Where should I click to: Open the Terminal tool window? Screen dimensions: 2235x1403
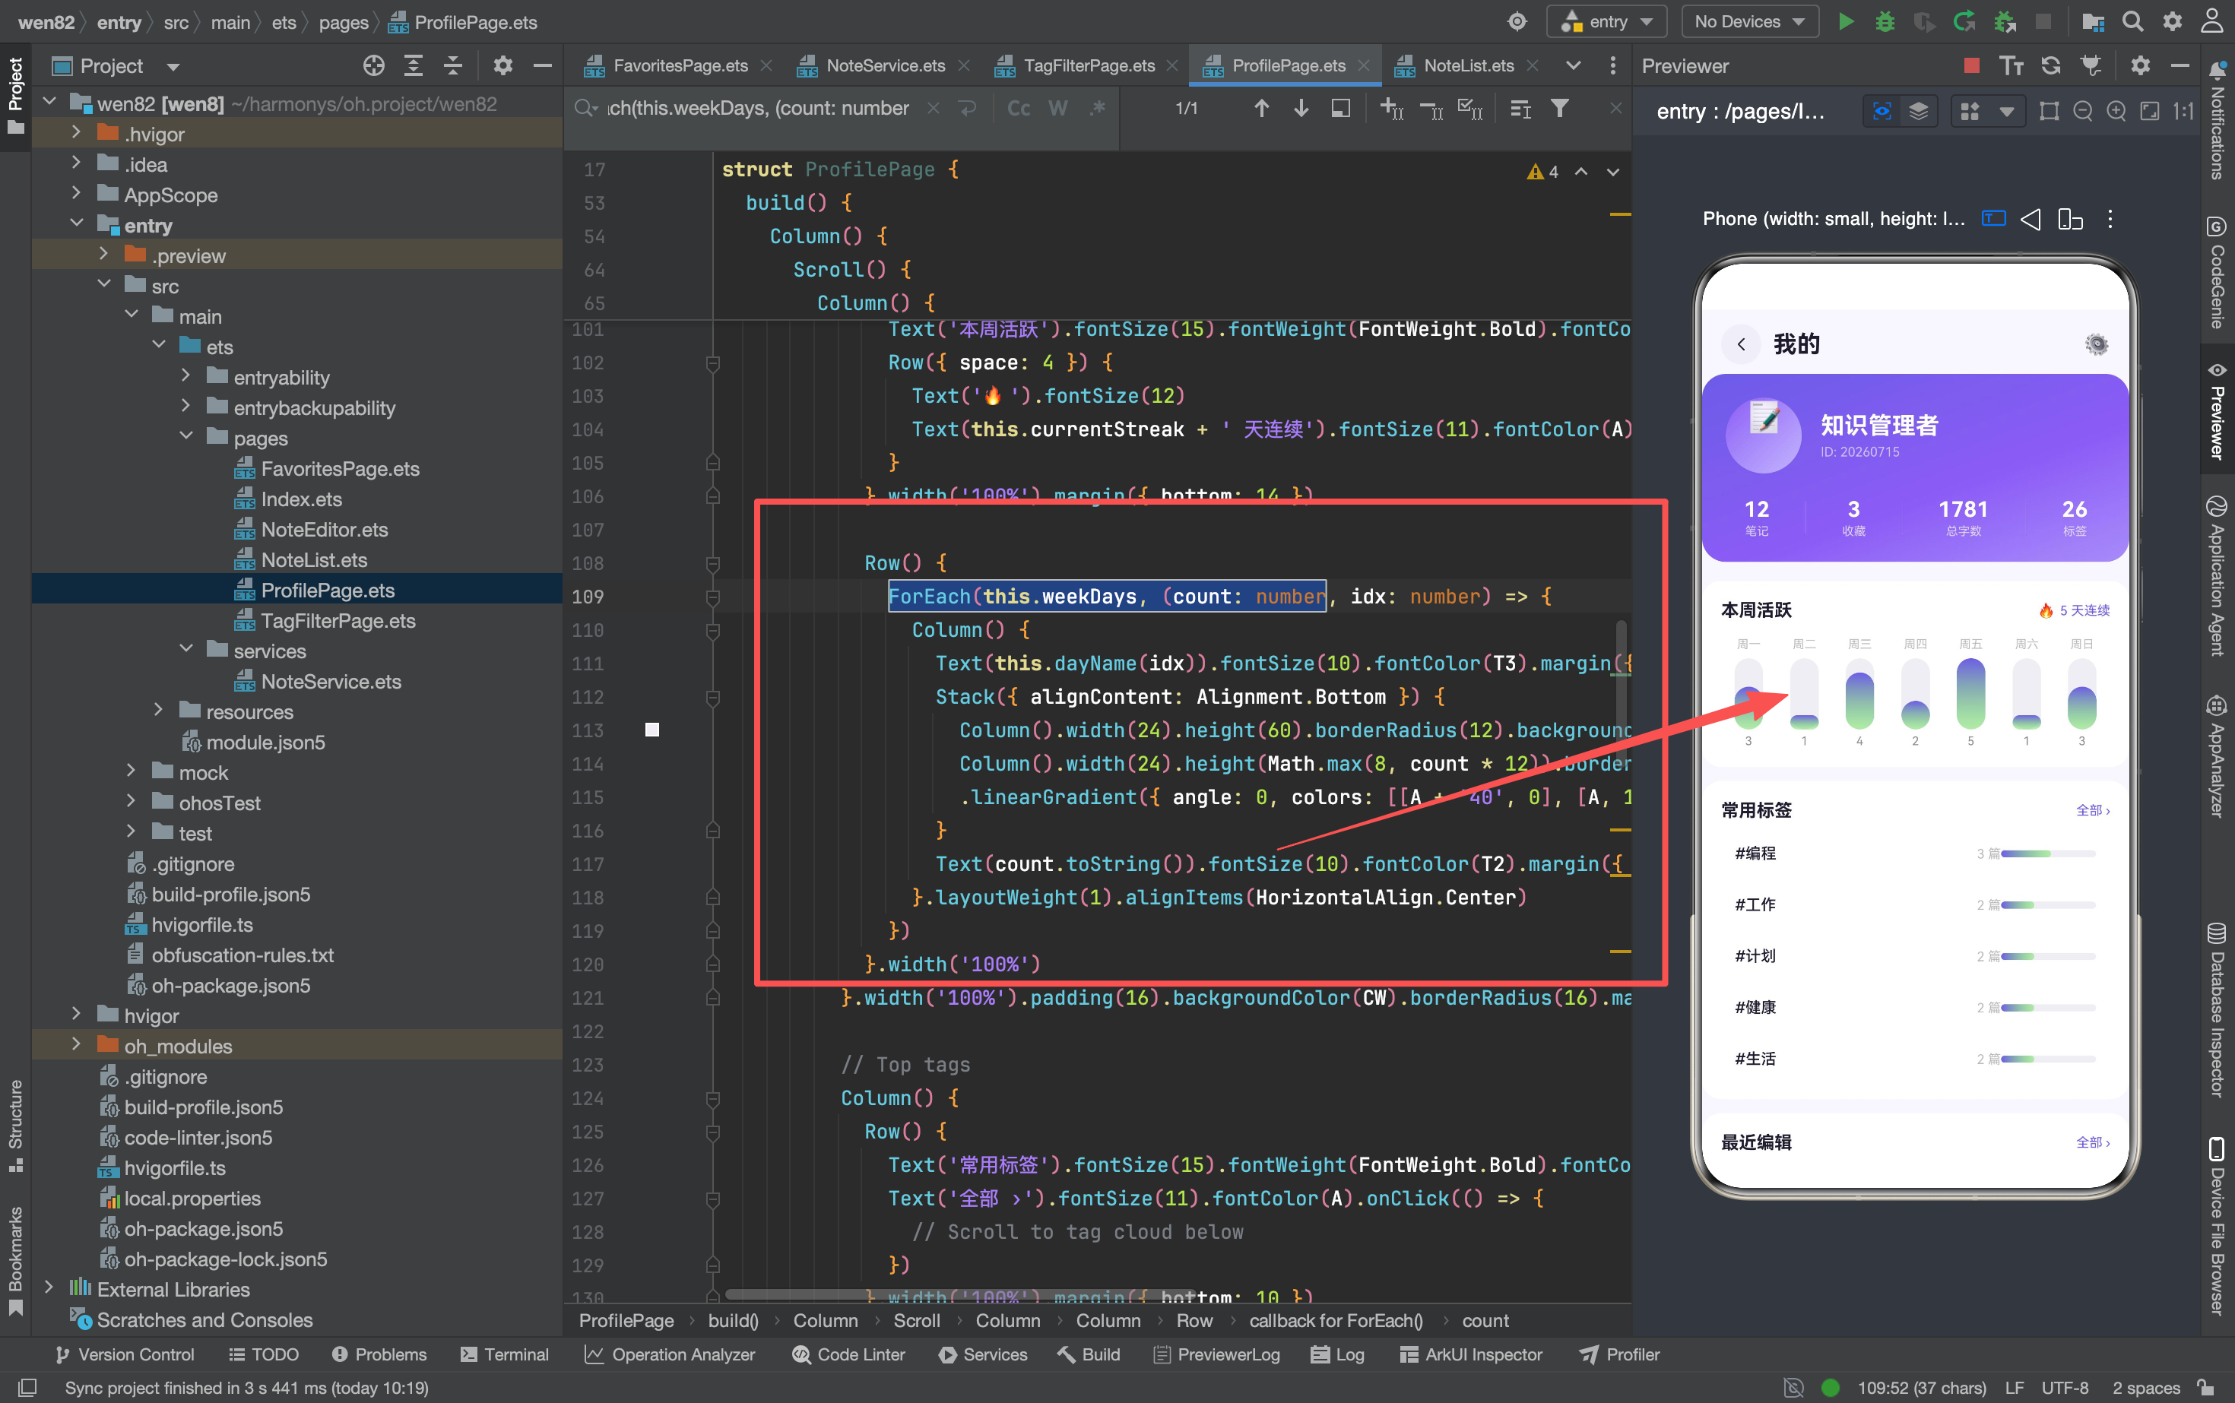coord(505,1354)
